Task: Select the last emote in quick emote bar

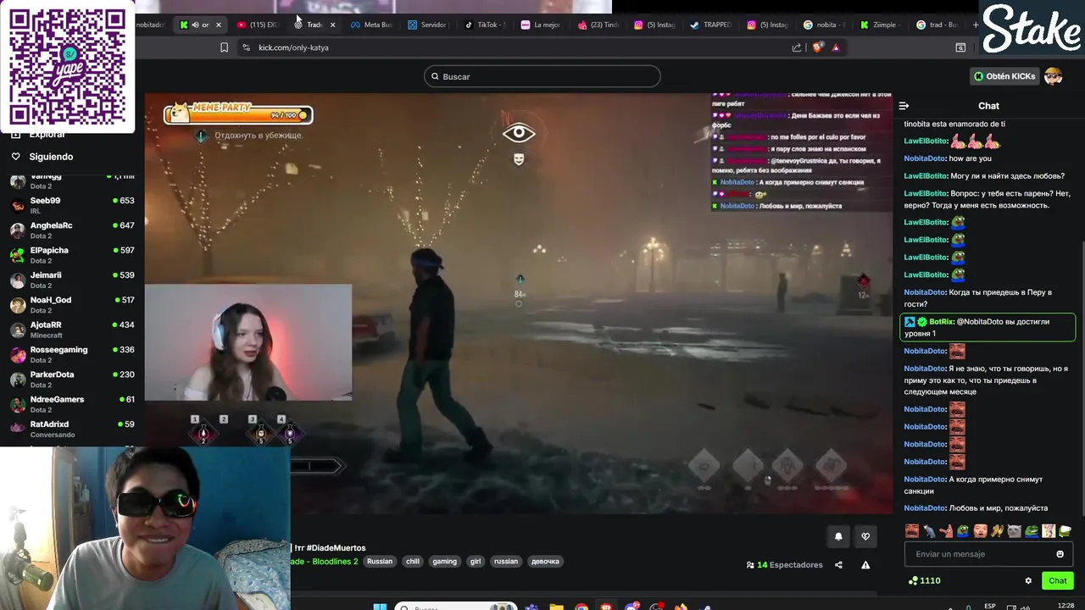Action: (x=1066, y=531)
